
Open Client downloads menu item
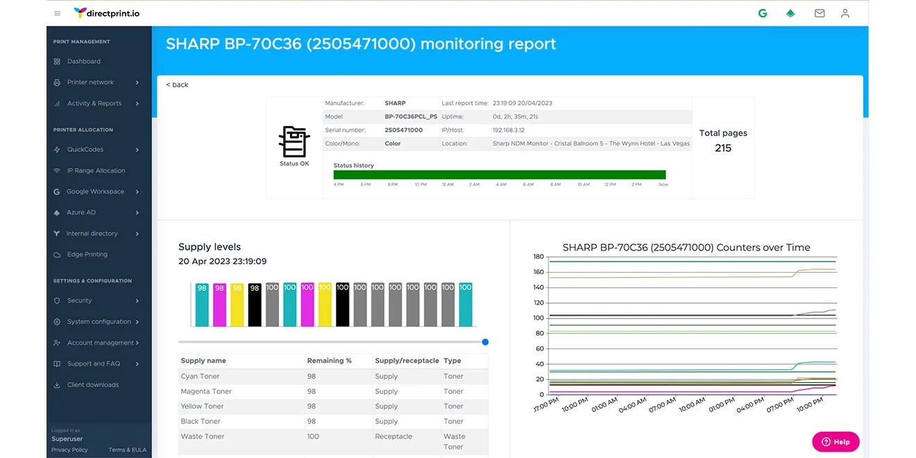click(x=93, y=384)
